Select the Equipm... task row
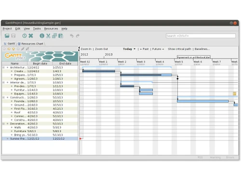This screenshot has width=241, height=181. pos(40,94)
